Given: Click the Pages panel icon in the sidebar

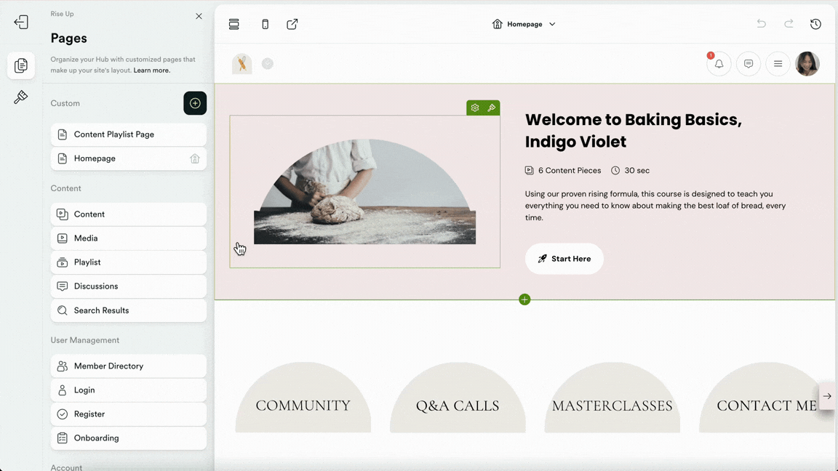Looking at the screenshot, I should (21, 65).
